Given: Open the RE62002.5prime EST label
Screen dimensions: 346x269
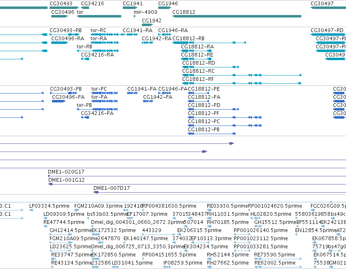Looking at the screenshot, I should point(275,263).
